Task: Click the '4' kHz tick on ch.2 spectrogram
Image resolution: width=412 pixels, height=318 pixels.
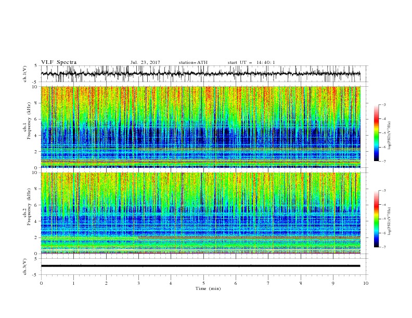Action: click(36, 221)
